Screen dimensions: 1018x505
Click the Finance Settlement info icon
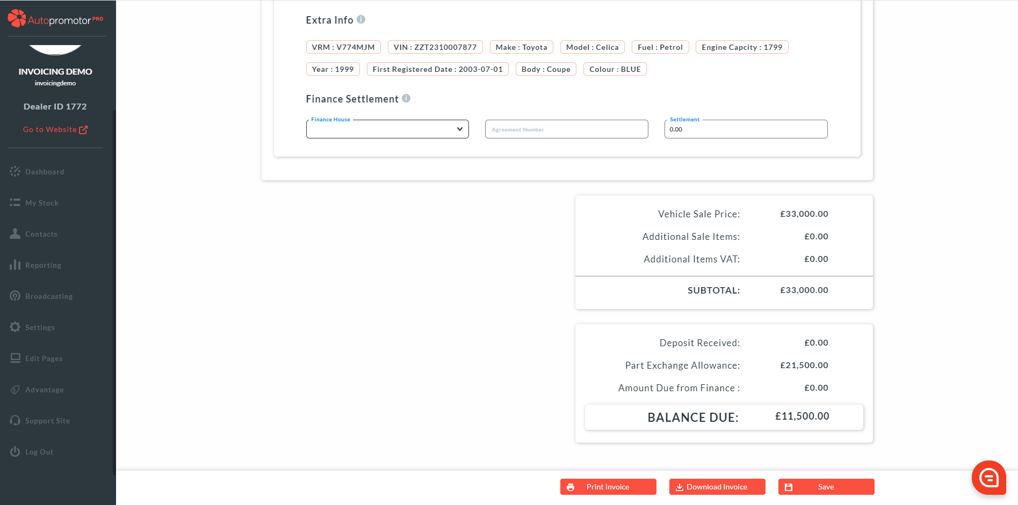(x=406, y=99)
